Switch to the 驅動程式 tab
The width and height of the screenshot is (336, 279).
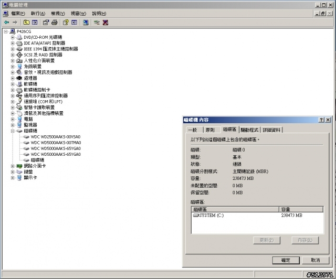[249, 130]
